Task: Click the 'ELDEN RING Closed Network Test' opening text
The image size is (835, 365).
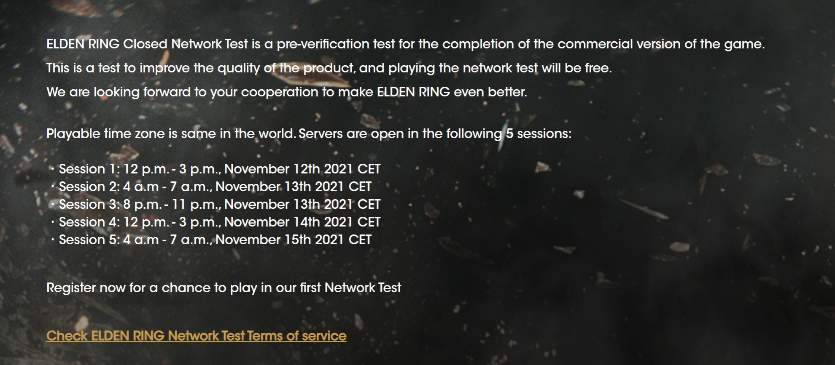Action: [148, 44]
